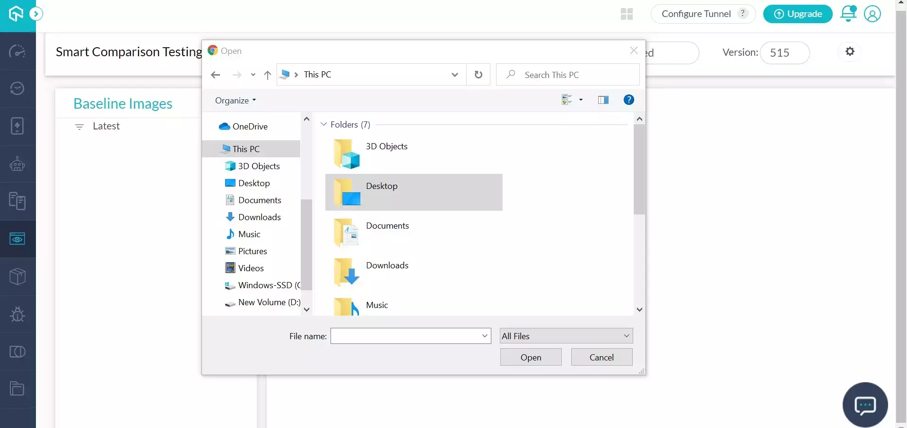Select Downloads in the navigation tree
This screenshot has height=428, width=907.
[259, 217]
